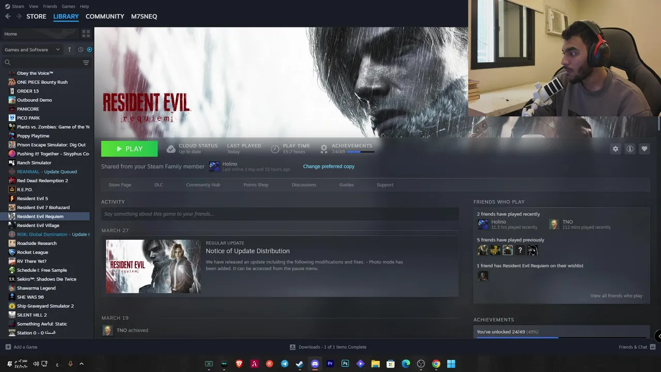
Task: Open the M7SNEQ profile tab
Action: coord(144,17)
